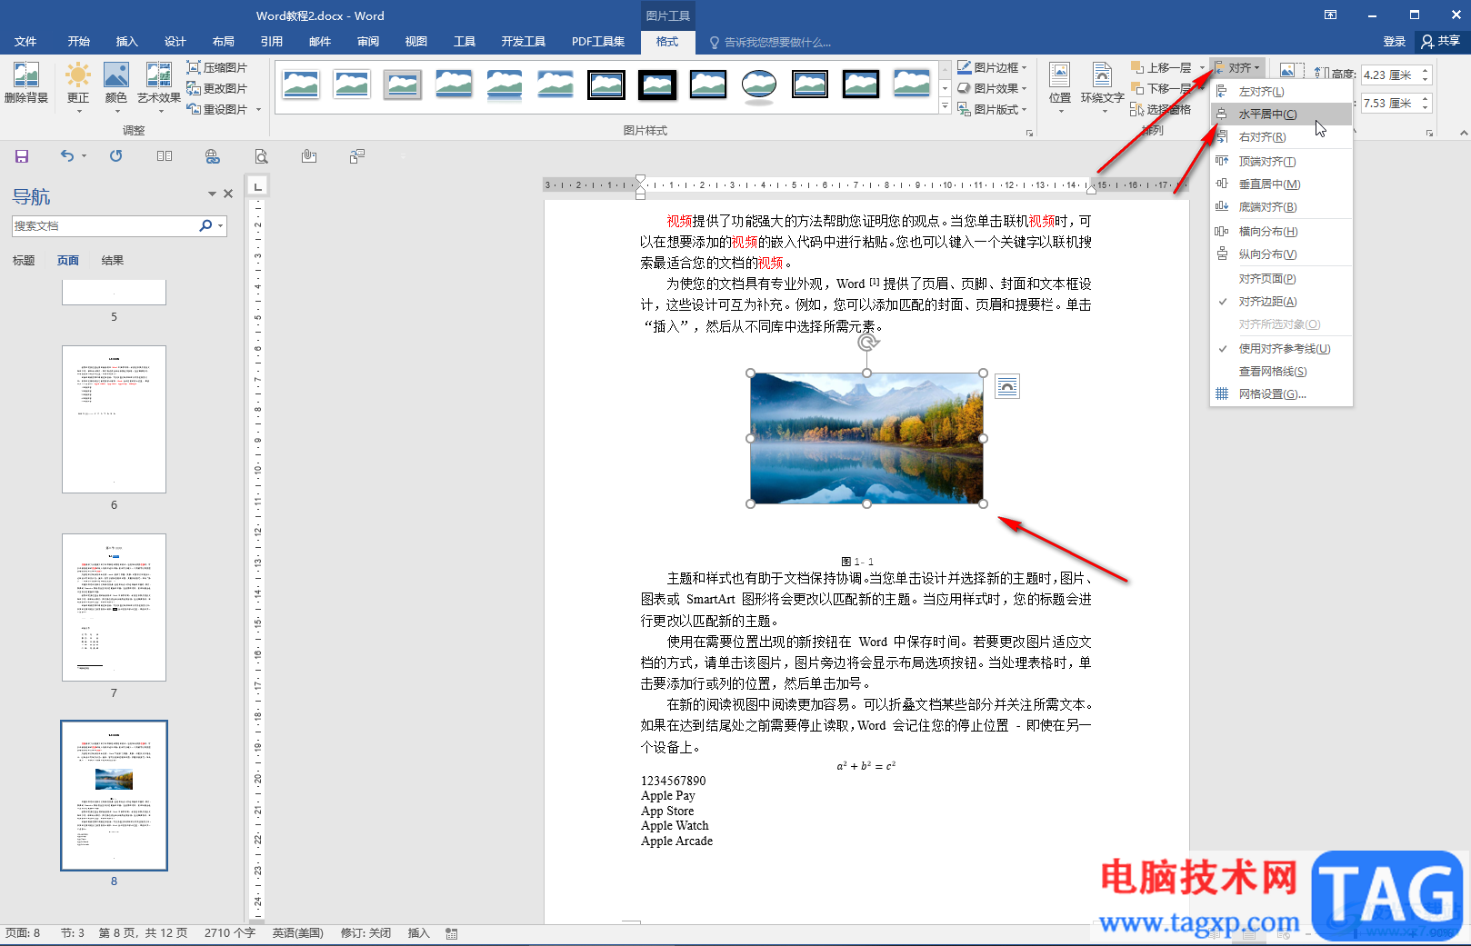Viewport: 1471px width, 946px height.
Task: Open the Format (格式) ribbon tab
Action: pos(667,42)
